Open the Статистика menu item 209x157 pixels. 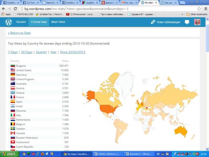[x=39, y=22]
